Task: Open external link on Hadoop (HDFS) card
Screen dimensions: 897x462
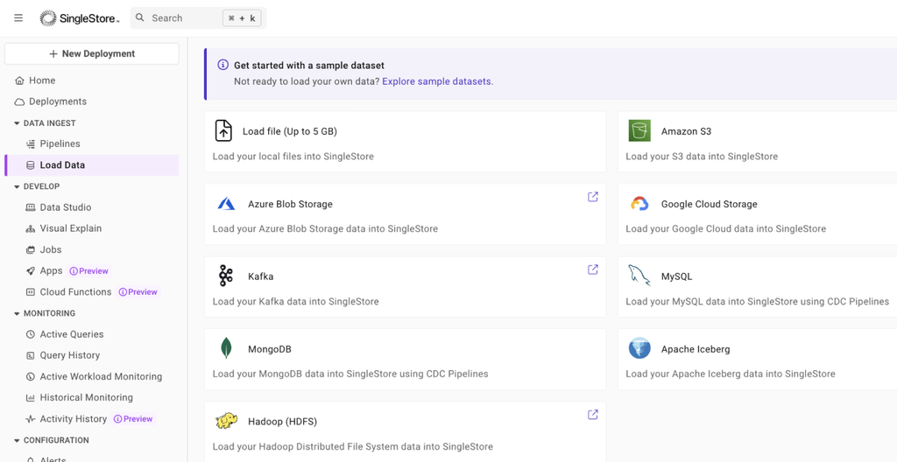Action: pyautogui.click(x=593, y=415)
